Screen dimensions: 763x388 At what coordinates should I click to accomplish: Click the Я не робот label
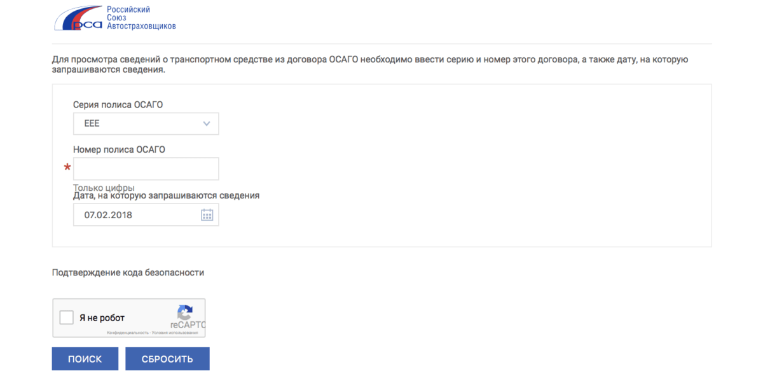[102, 318]
